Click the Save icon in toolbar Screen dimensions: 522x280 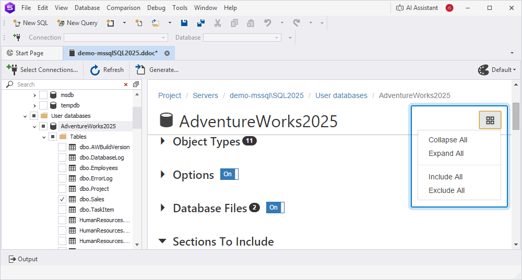[184, 23]
